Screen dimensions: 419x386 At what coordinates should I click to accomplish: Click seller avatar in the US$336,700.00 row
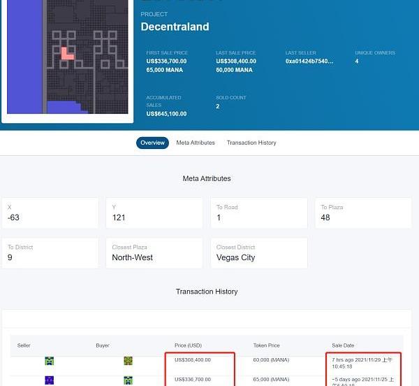(49, 380)
